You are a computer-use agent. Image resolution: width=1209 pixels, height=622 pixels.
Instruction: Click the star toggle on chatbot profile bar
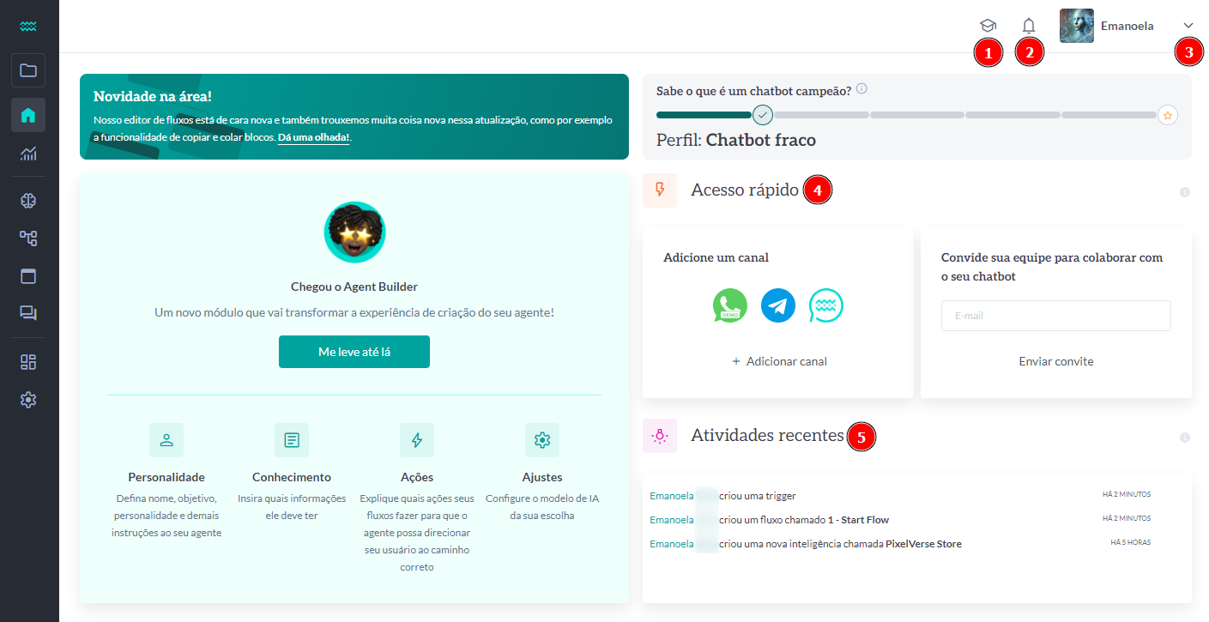point(1168,114)
